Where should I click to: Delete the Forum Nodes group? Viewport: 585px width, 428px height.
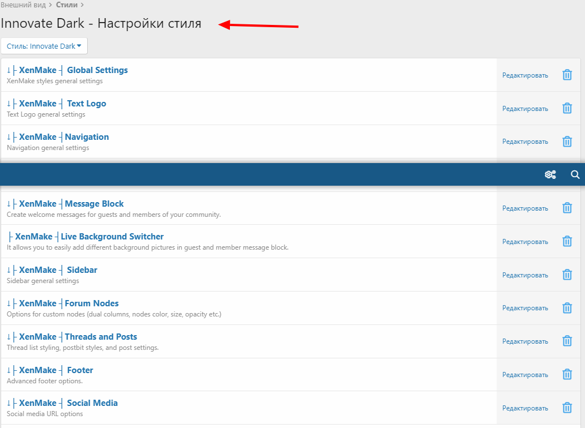point(567,308)
